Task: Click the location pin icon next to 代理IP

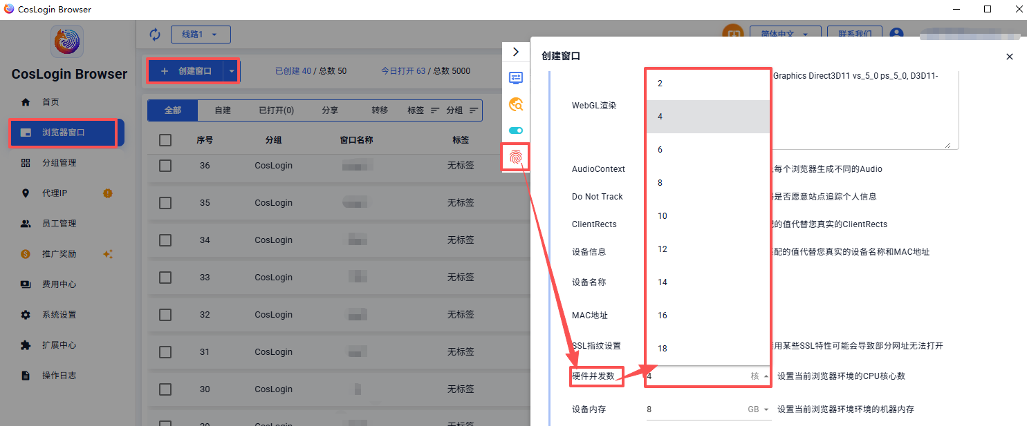Action: pyautogui.click(x=26, y=193)
